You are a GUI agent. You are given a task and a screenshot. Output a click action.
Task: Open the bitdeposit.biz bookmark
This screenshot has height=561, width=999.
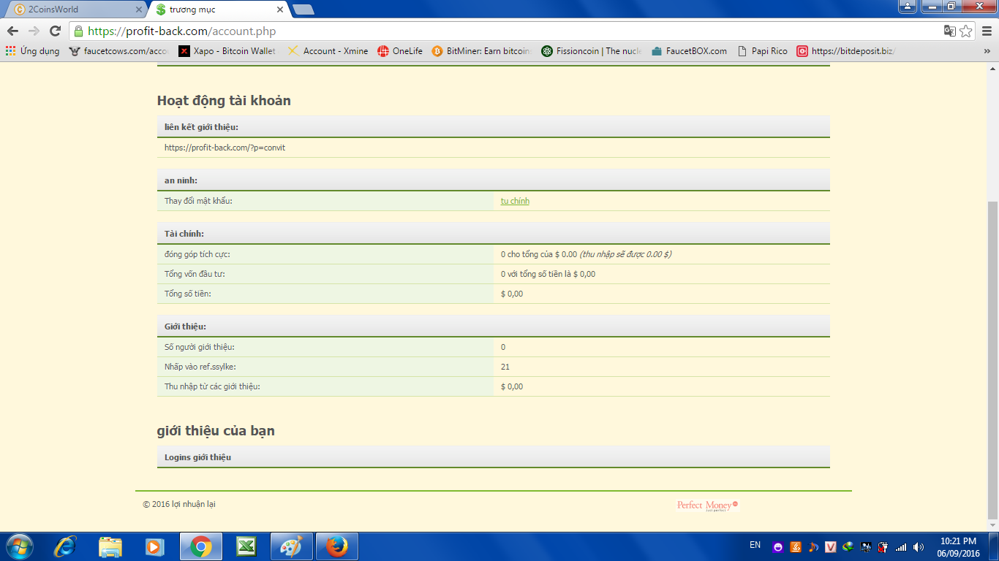(x=846, y=51)
